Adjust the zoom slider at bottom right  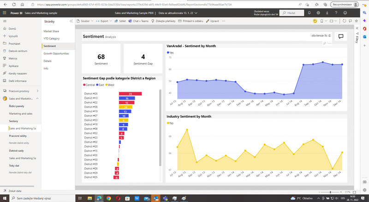pos(330,191)
